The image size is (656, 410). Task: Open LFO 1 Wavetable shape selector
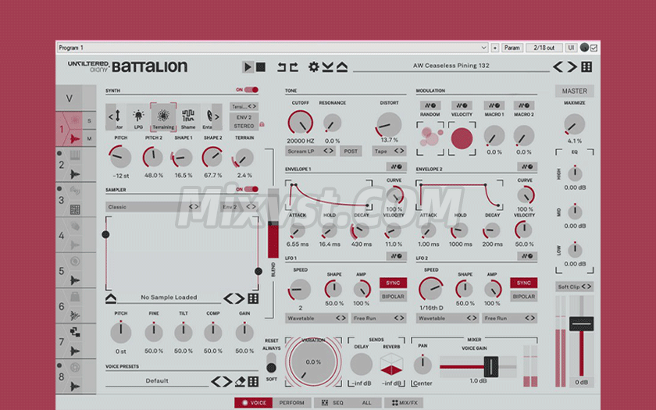tap(316, 319)
